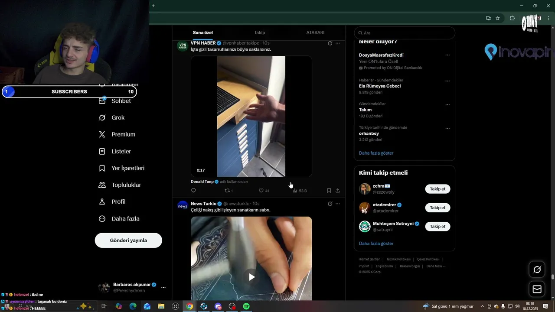The height and width of the screenshot is (312, 555).
Task: Expand the Daha fazla sidebar menu
Action: click(x=119, y=219)
